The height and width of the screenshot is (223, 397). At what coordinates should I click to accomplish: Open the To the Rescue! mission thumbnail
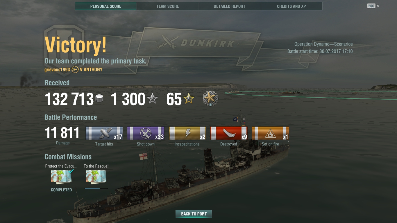click(96, 177)
